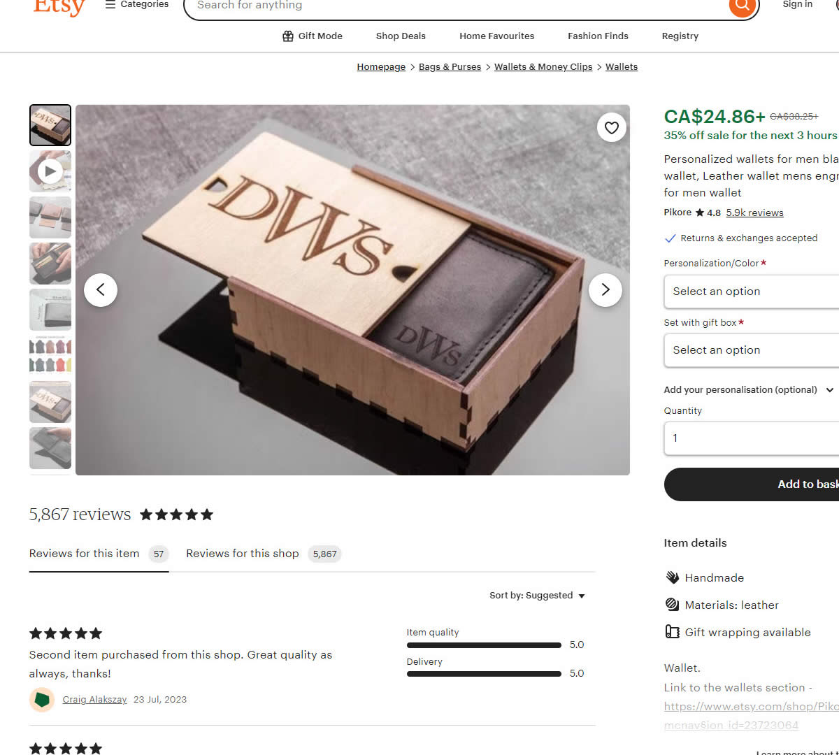Screen dimensions: 839x755
Task: Open Shop Deals in navigation
Action: pyautogui.click(x=401, y=36)
